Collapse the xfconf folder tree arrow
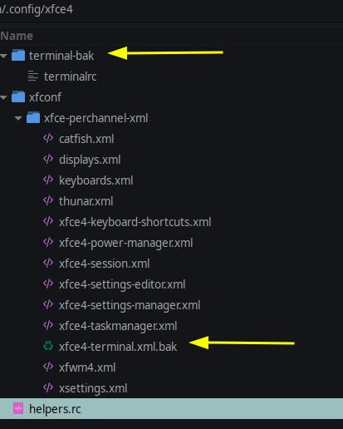This screenshot has height=429, width=343. click(x=3, y=97)
